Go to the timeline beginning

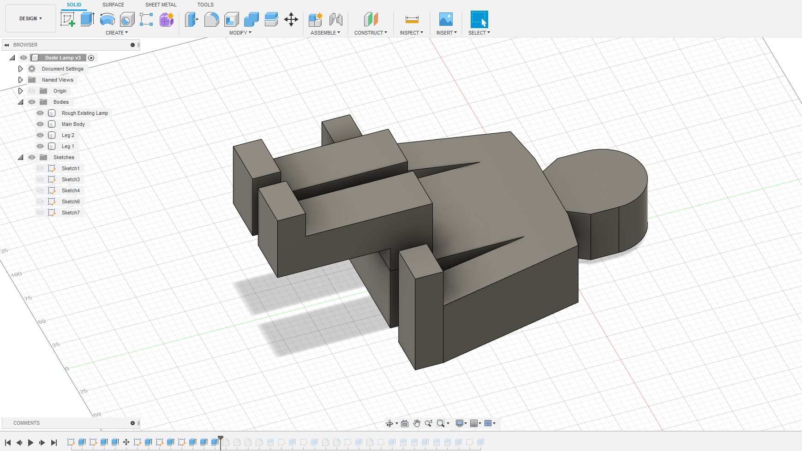point(8,443)
